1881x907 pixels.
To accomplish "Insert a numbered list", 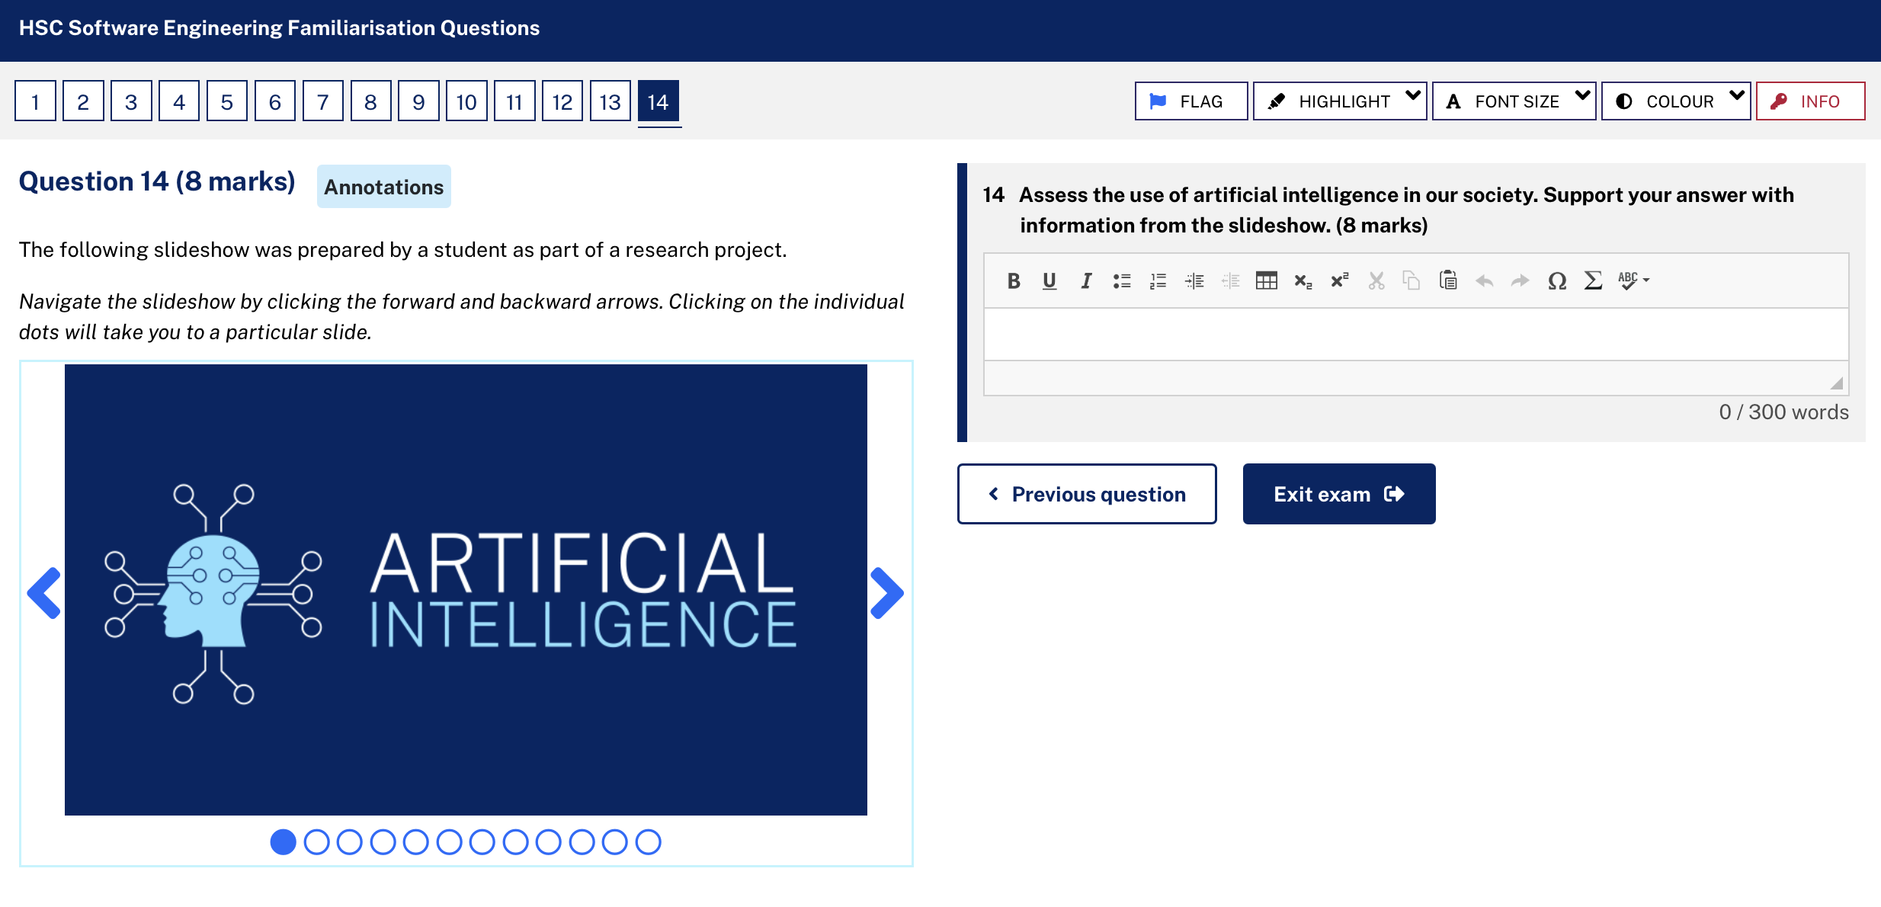I will (1158, 280).
